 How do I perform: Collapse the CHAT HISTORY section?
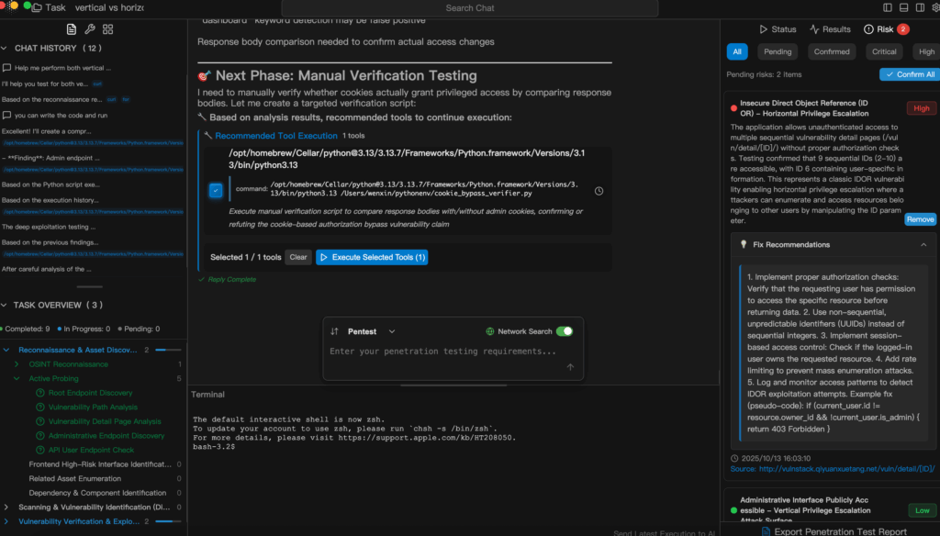[x=7, y=48]
